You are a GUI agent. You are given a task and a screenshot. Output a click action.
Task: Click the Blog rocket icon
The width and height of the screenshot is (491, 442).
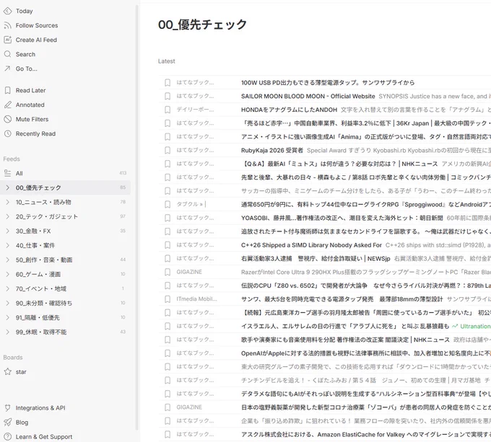(x=7, y=423)
